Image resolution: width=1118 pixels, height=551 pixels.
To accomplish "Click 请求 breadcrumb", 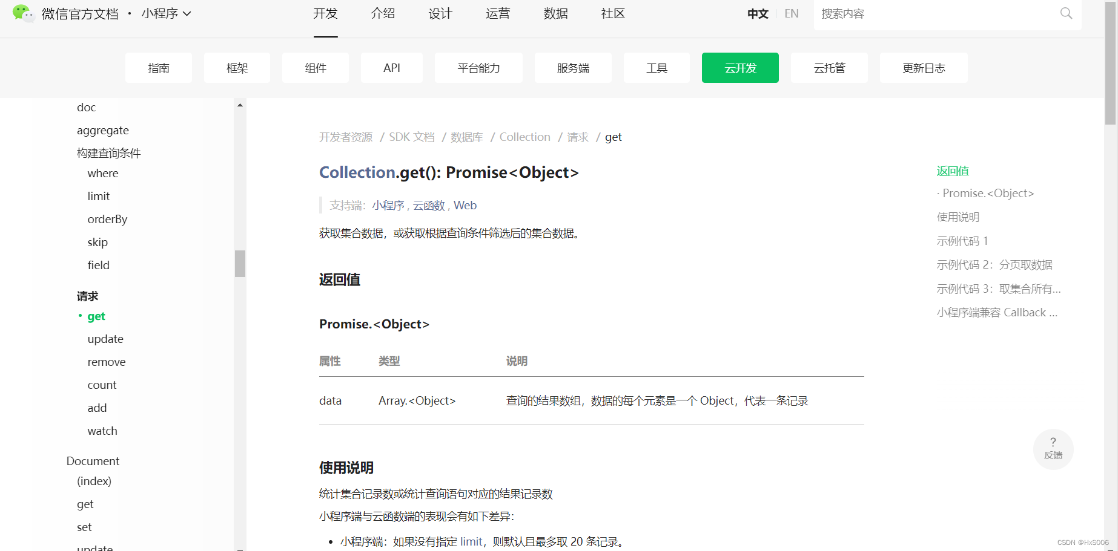I will [578, 137].
